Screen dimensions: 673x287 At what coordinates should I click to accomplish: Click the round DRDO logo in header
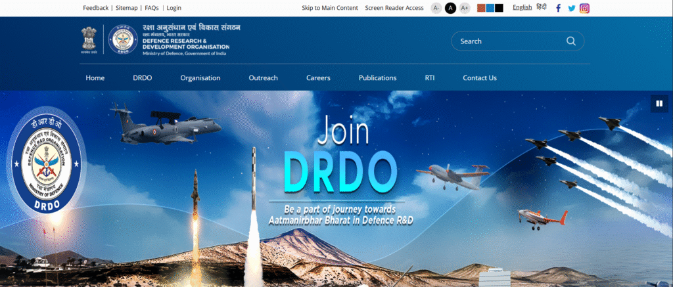(123, 39)
